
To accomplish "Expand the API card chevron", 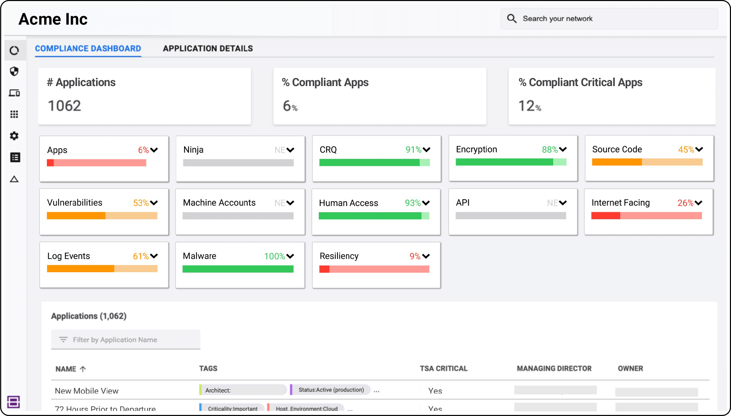I will [x=563, y=203].
